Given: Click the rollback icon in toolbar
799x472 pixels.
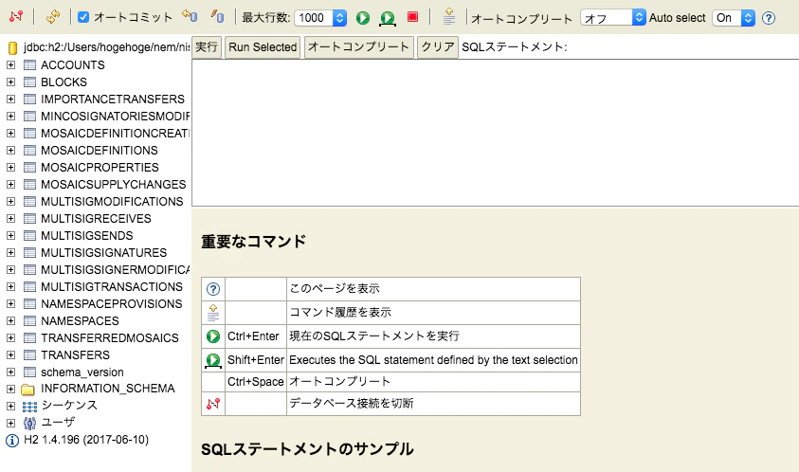Looking at the screenshot, I should tap(191, 16).
